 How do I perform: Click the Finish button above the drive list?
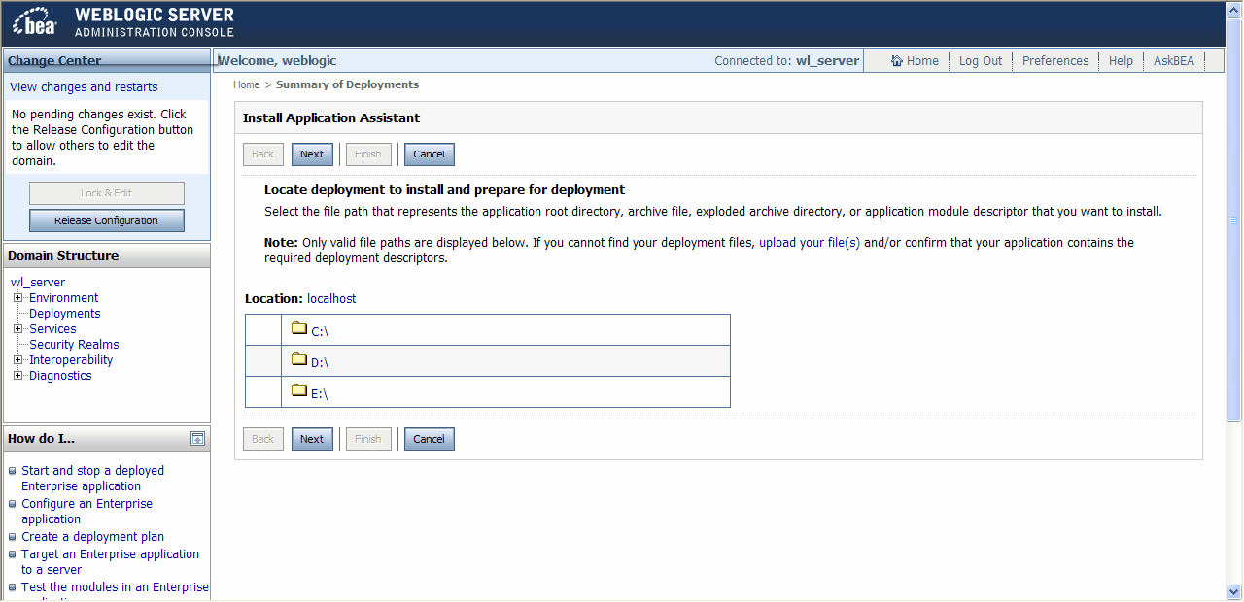tap(368, 154)
